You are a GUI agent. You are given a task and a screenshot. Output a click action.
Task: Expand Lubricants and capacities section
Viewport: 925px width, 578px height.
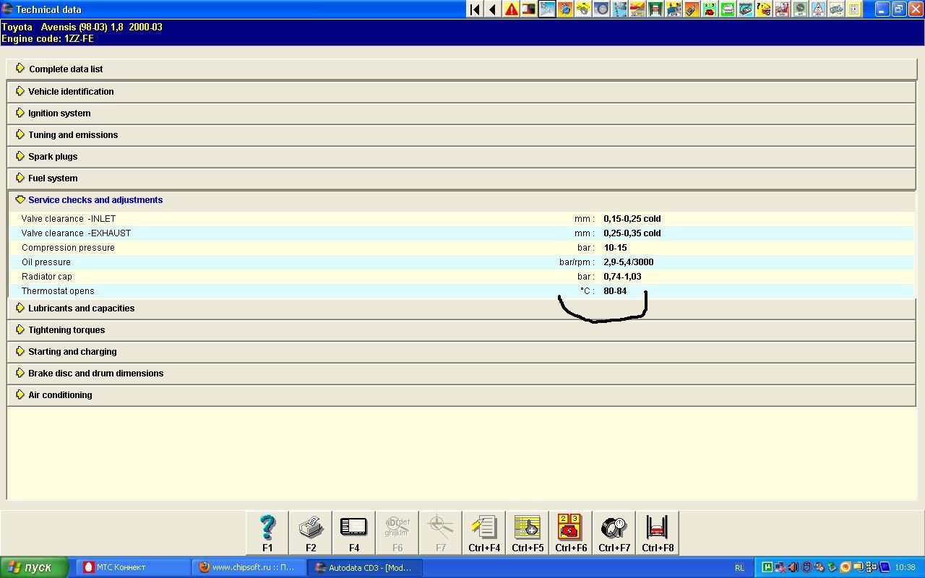(x=461, y=308)
